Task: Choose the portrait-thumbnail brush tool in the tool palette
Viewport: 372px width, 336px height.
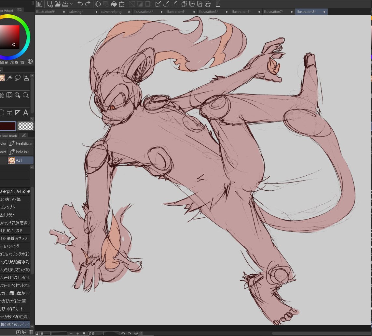Action: point(2,78)
